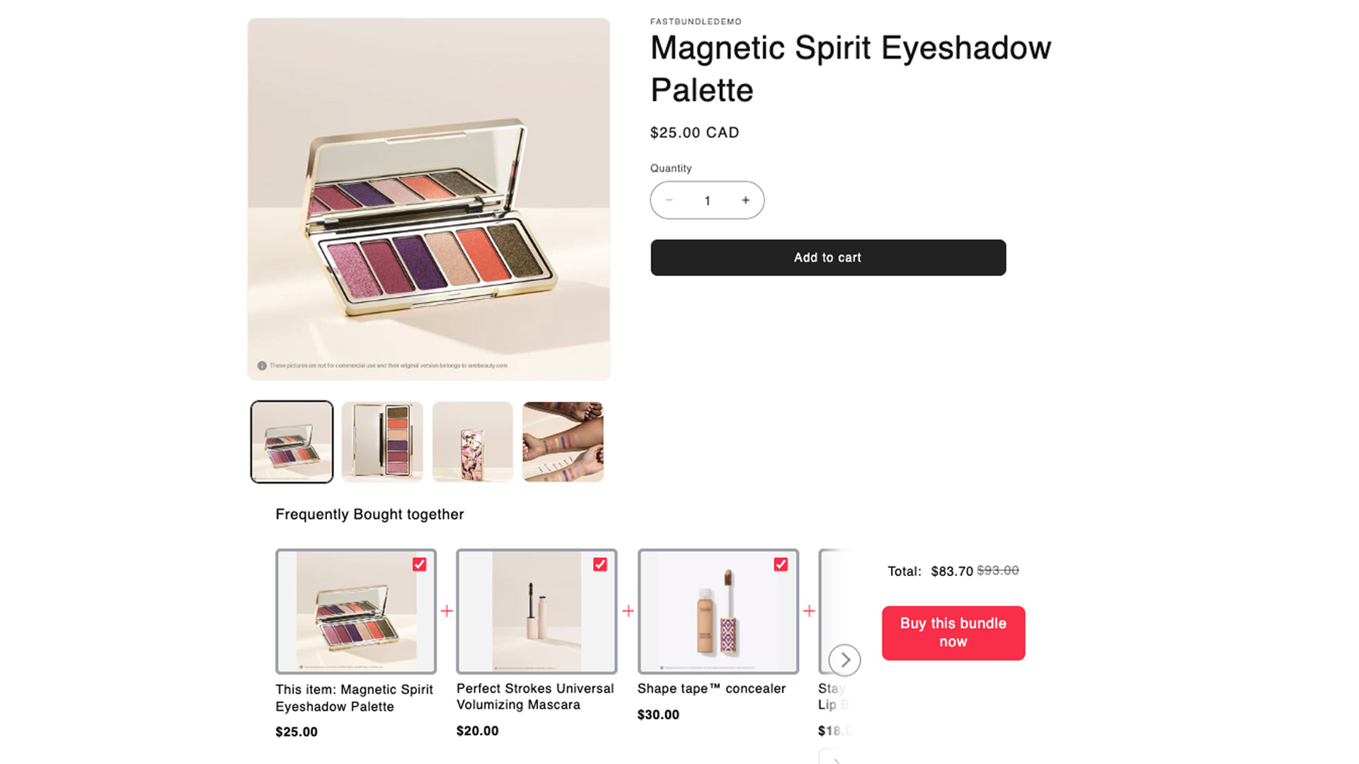Click the info icon on main product image
Image resolution: width=1359 pixels, height=764 pixels.
click(x=262, y=366)
